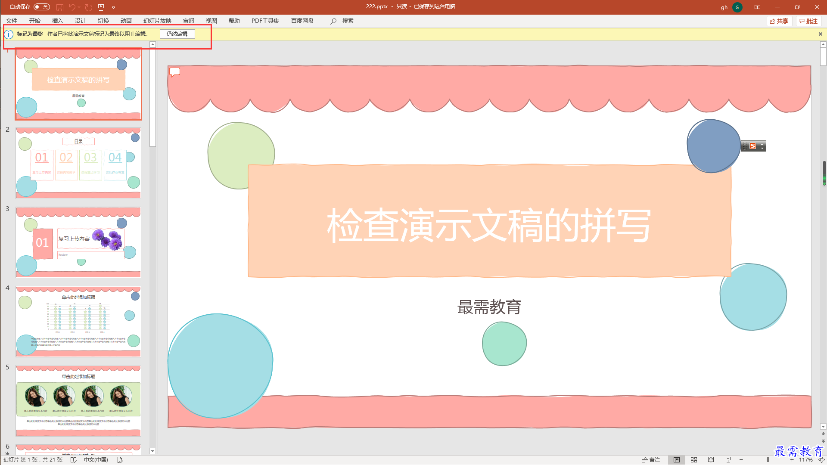The width and height of the screenshot is (827, 465).
Task: Switch to the 开始 ribbon tab
Action: point(35,21)
